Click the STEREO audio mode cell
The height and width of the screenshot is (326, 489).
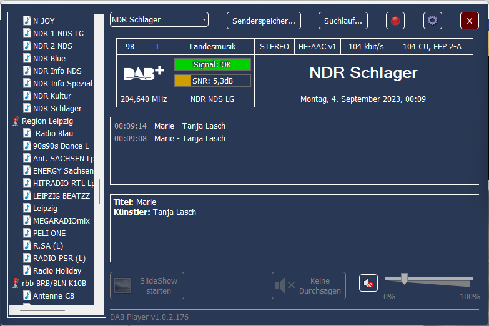coord(274,47)
